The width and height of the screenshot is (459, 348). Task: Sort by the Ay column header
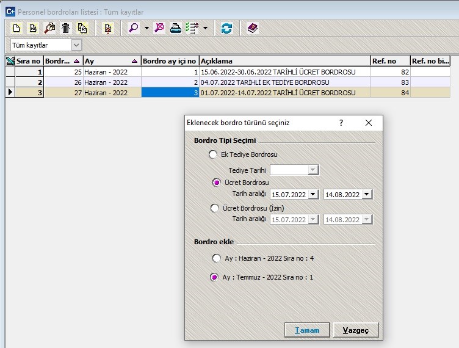point(112,61)
